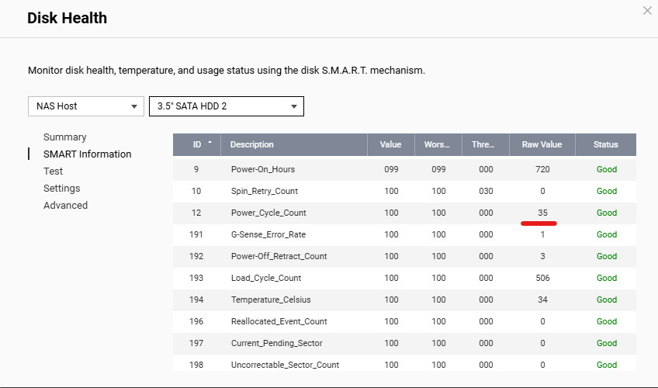Screen dimensions: 658x388
Task: Switch to the Test section
Action: click(x=54, y=171)
